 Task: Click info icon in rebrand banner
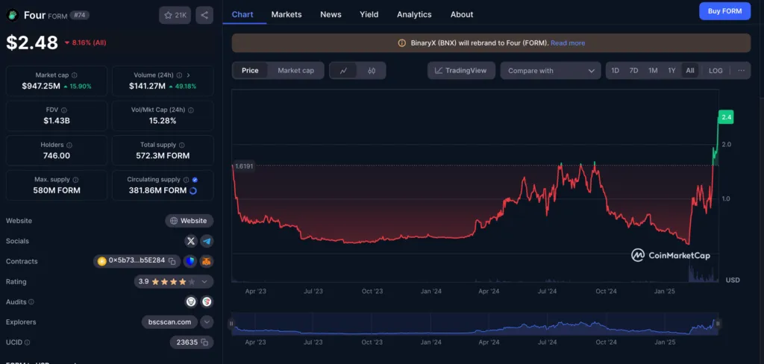click(x=402, y=43)
